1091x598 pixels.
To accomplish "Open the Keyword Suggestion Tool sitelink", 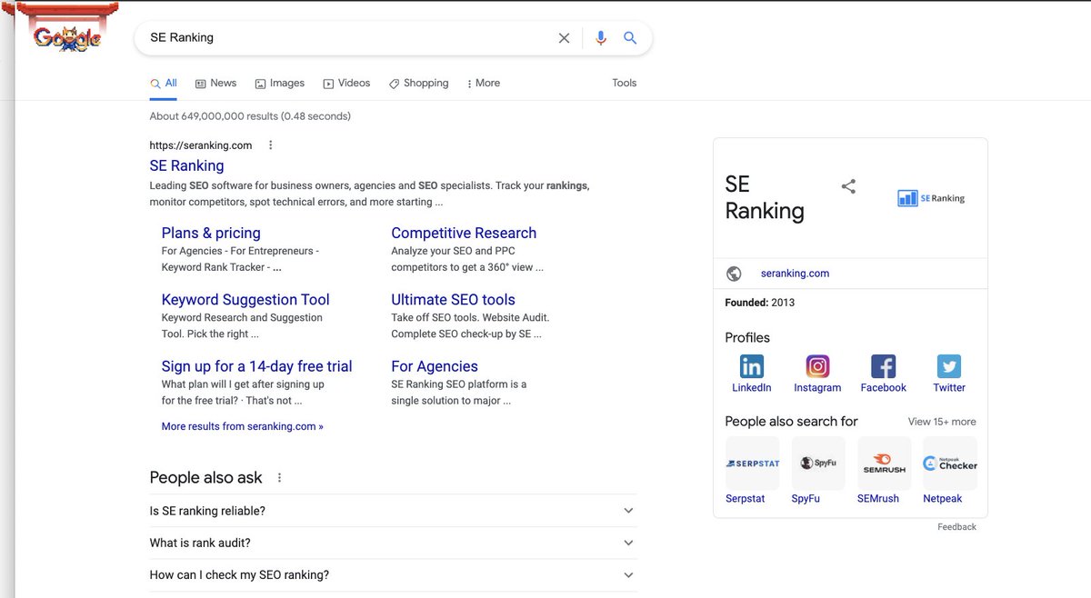I will [x=245, y=300].
